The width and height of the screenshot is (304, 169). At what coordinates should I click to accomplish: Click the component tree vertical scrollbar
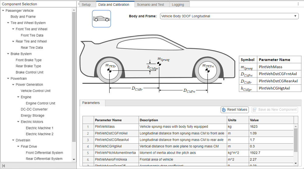[x=74, y=76]
